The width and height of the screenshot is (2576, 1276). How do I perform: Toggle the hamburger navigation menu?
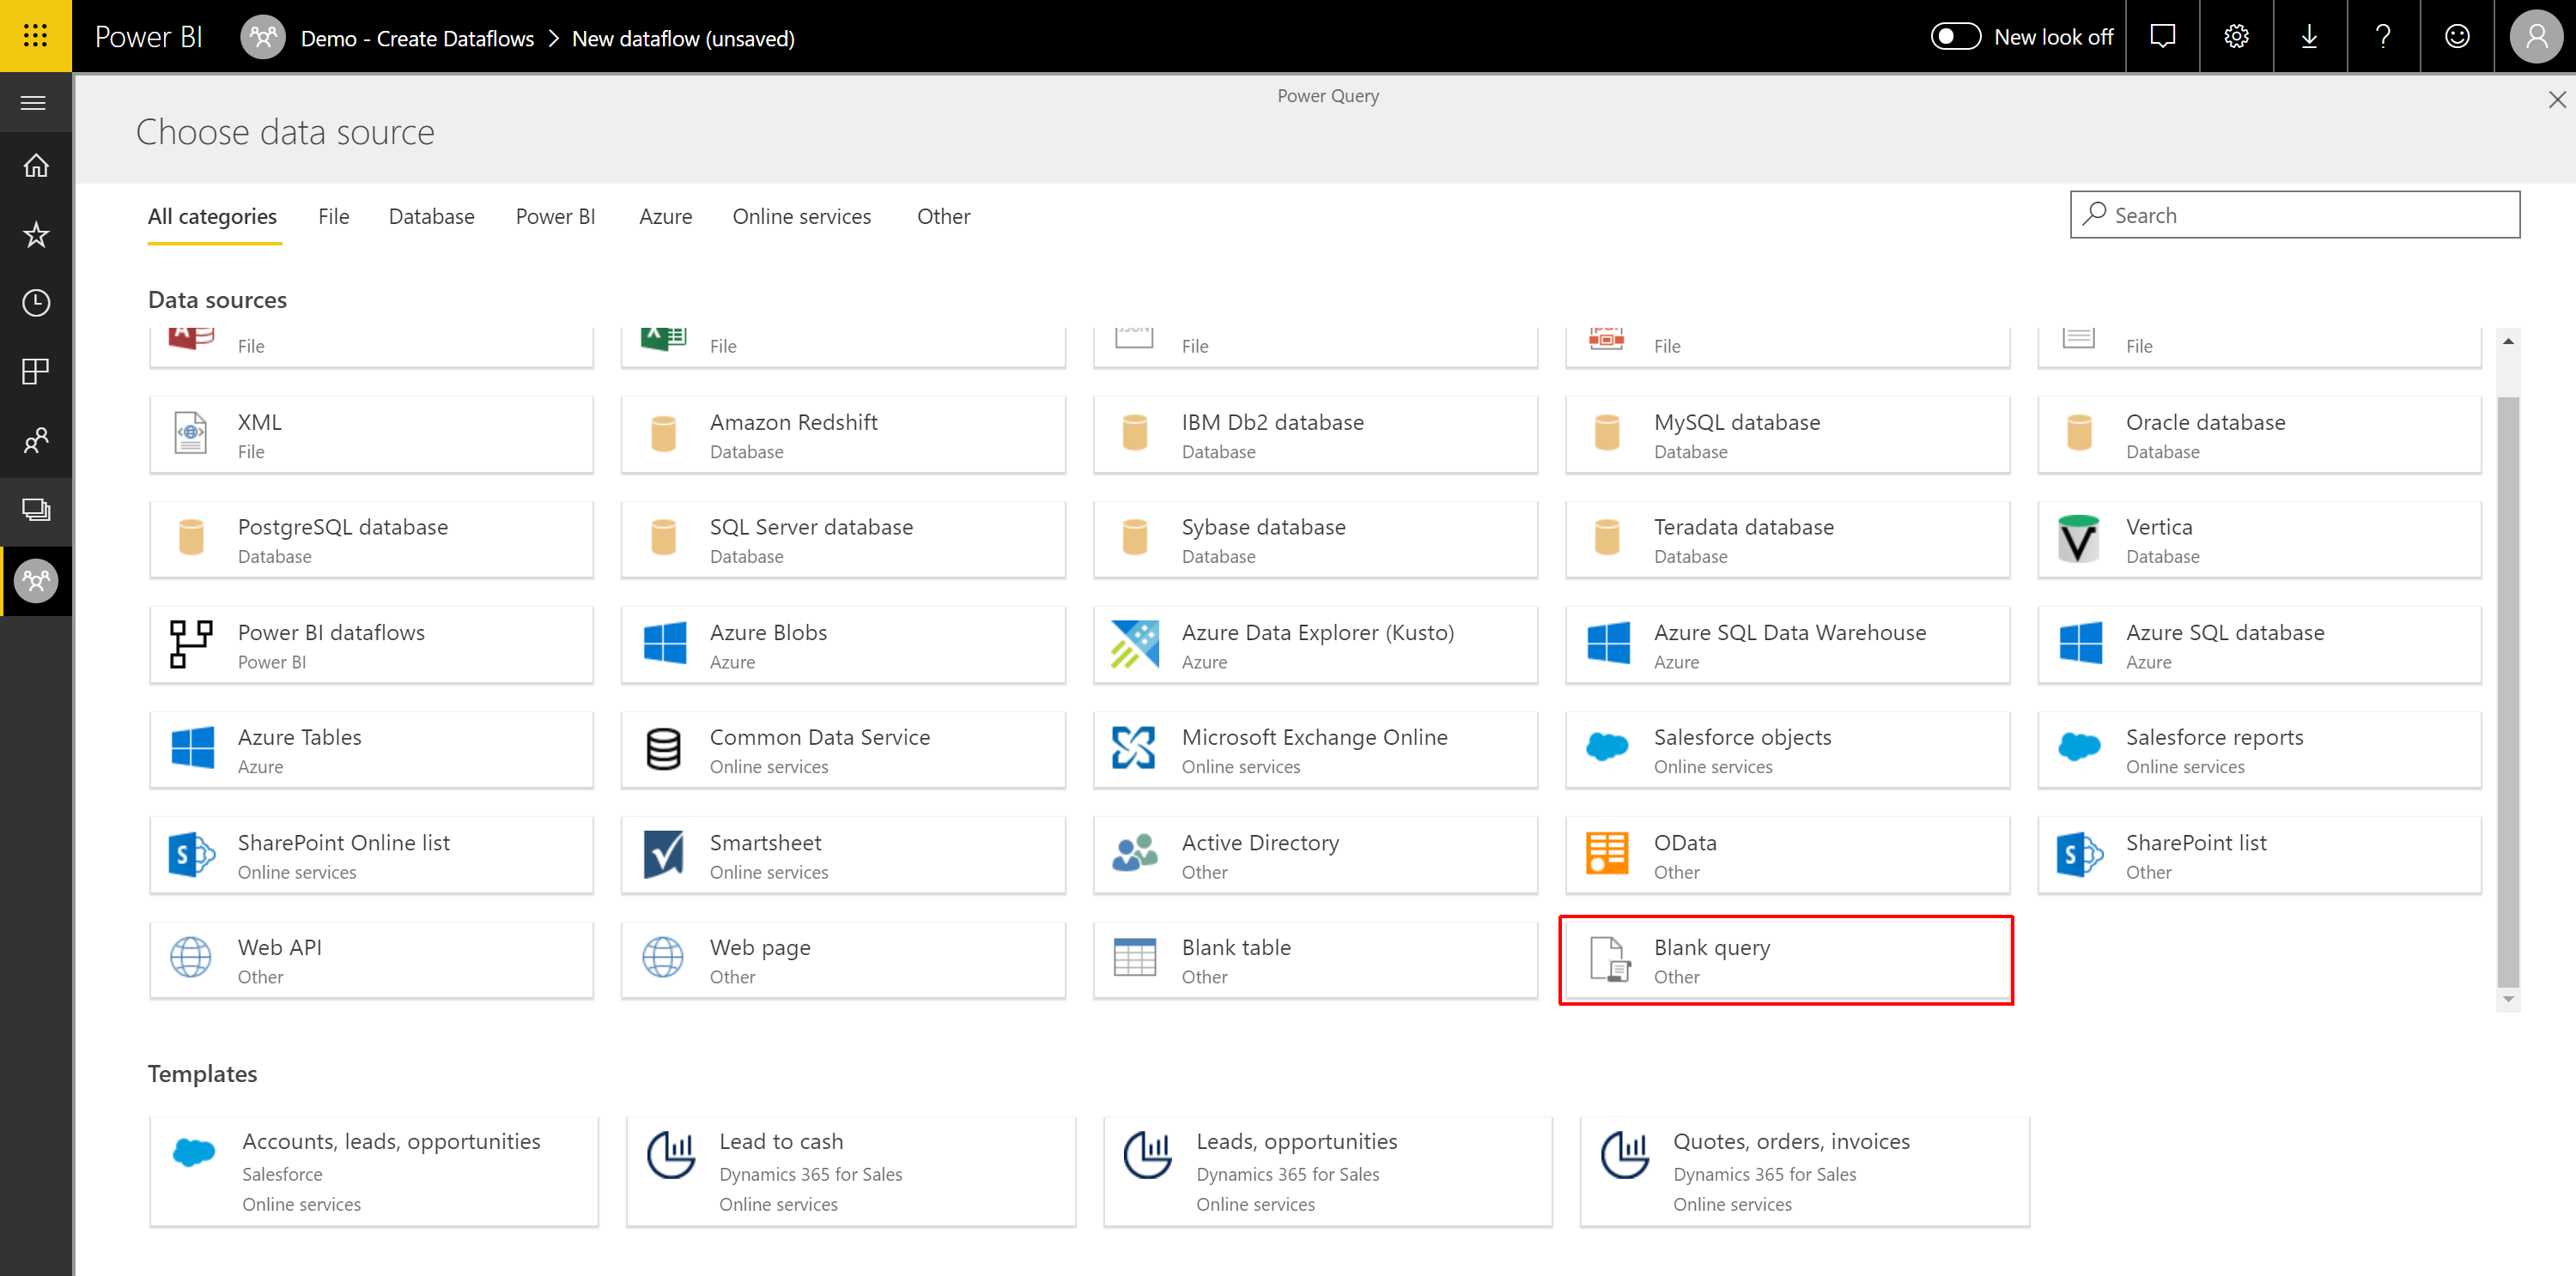tap(34, 103)
